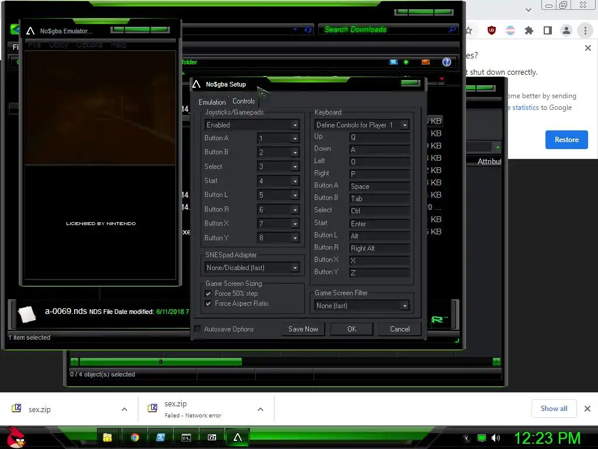Image resolution: width=598 pixels, height=449 pixels.
Task: Open joystick Button L dropdown
Action: click(x=278, y=195)
